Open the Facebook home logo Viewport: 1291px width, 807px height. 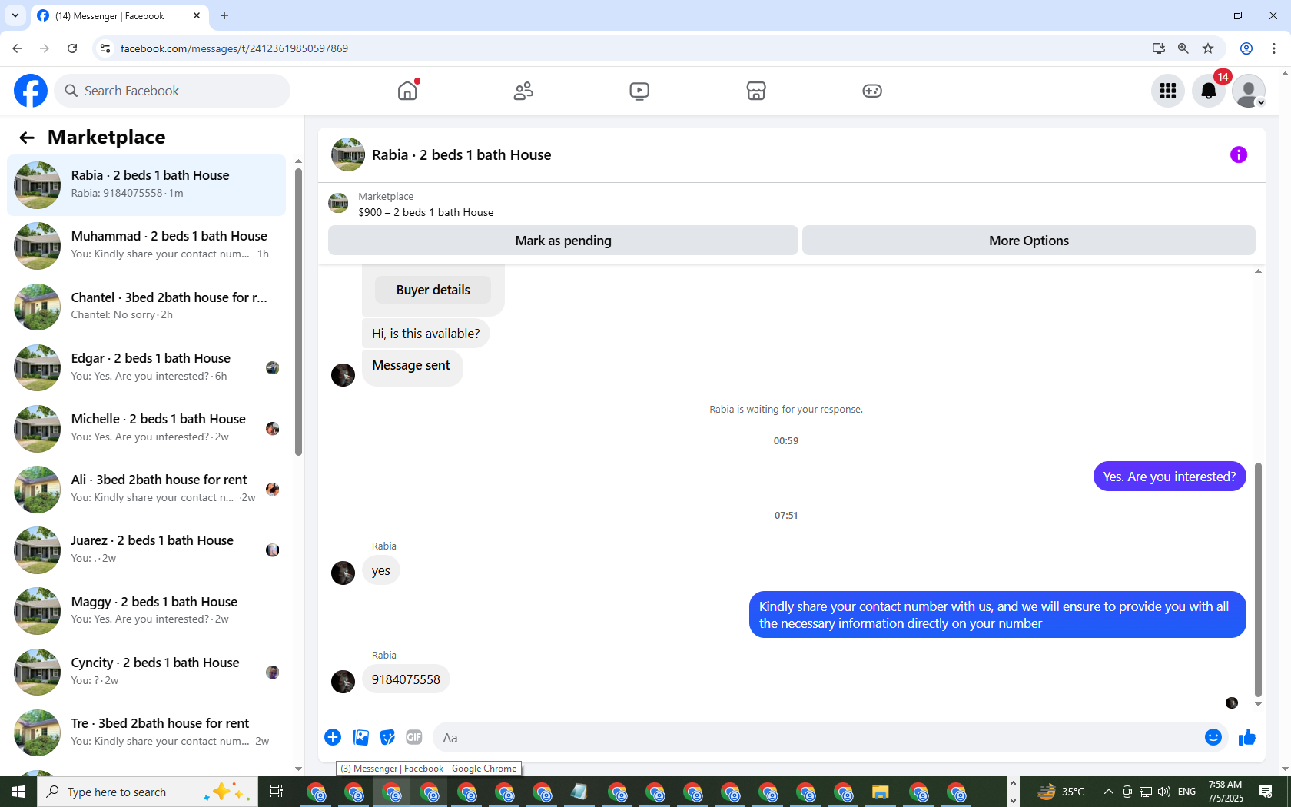click(x=31, y=91)
